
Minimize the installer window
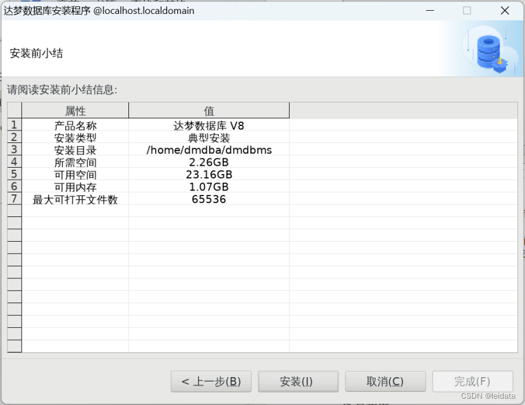coord(430,11)
